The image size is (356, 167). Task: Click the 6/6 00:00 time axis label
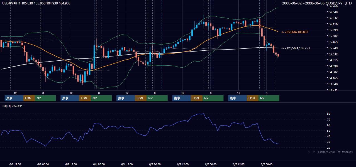point(211,164)
